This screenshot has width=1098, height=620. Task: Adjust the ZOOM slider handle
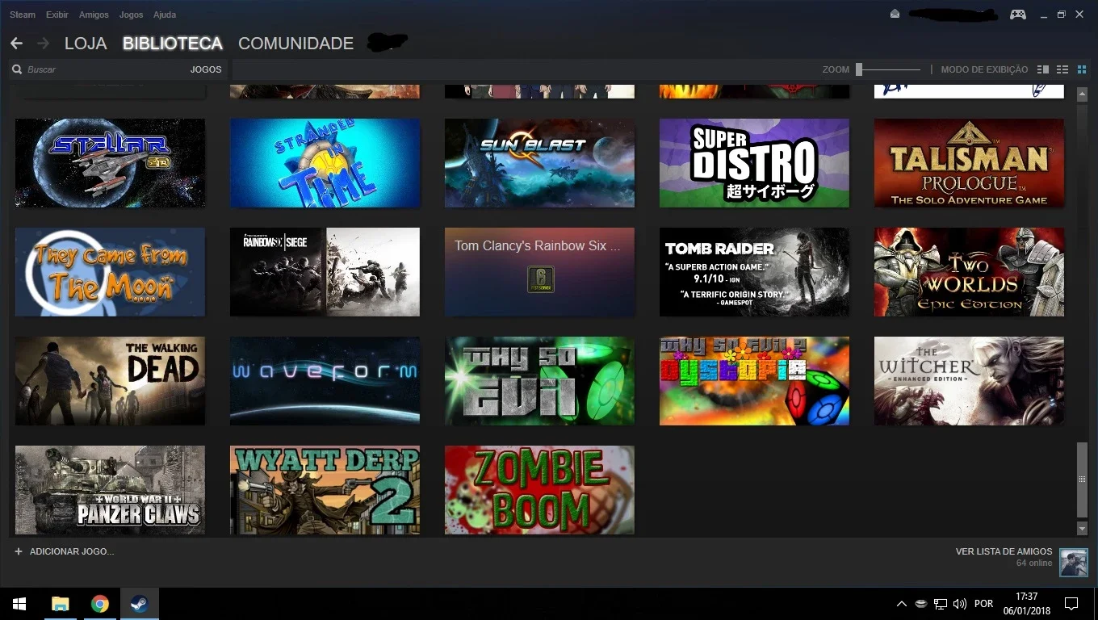(x=859, y=69)
